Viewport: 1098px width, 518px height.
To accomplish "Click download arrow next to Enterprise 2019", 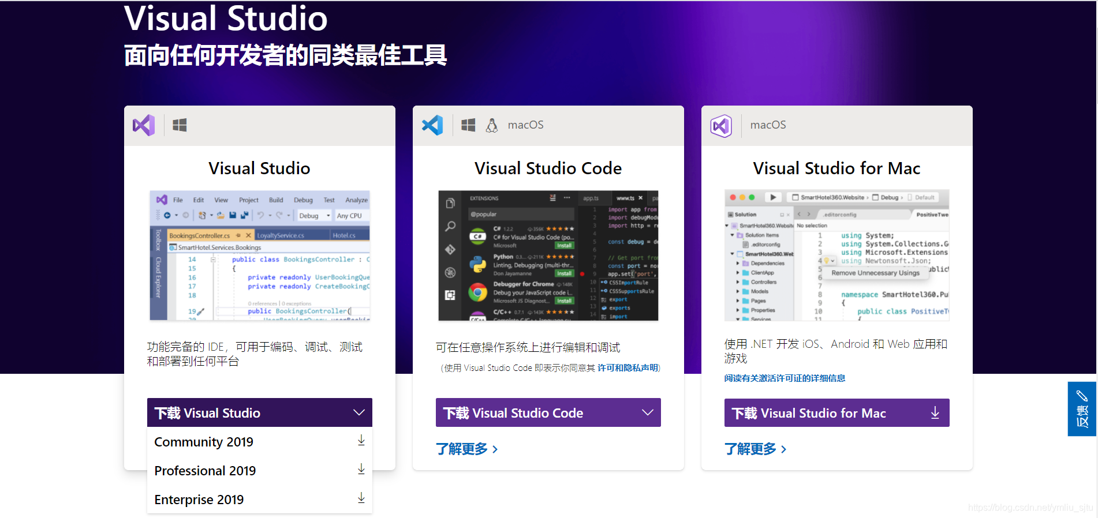I will 361,498.
